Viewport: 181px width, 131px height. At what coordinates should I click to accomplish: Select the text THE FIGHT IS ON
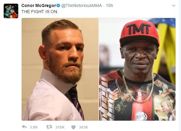(x=40, y=12)
